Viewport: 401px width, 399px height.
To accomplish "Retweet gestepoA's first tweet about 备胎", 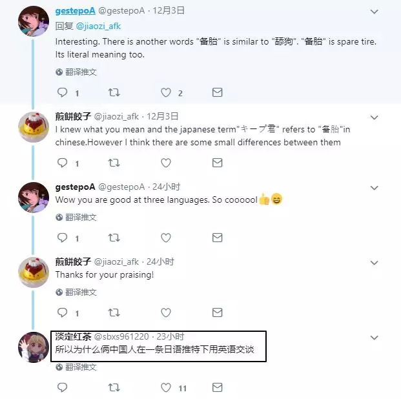I will 114,92.
